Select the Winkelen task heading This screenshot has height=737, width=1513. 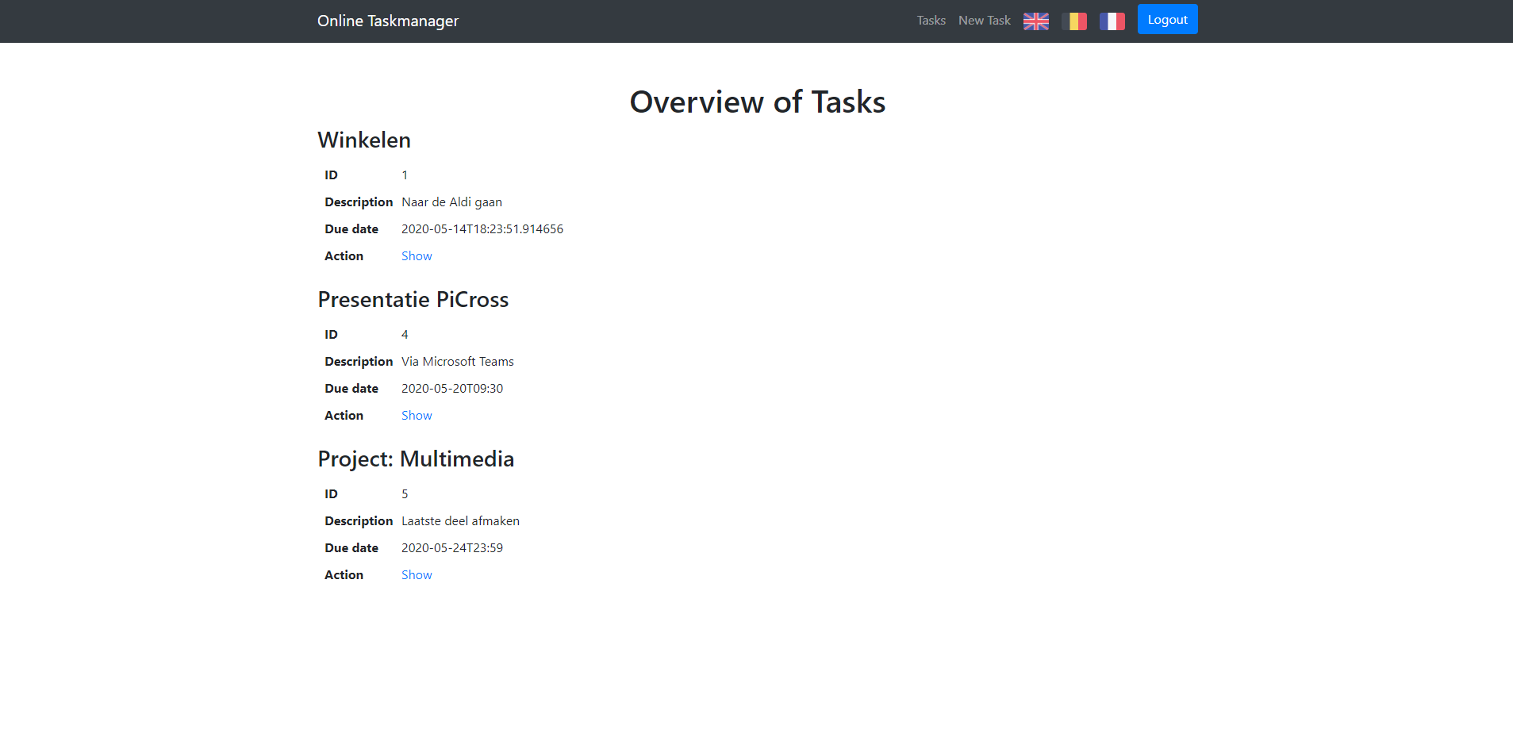[x=364, y=140]
